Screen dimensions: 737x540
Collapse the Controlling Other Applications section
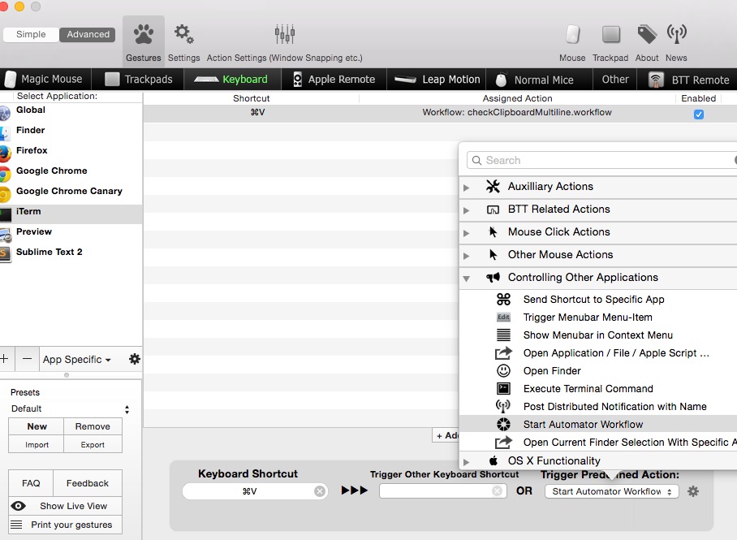coord(467,277)
